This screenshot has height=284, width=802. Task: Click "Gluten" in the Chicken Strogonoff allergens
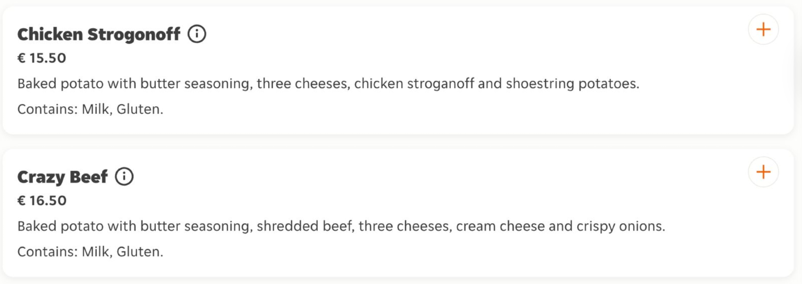pos(139,109)
